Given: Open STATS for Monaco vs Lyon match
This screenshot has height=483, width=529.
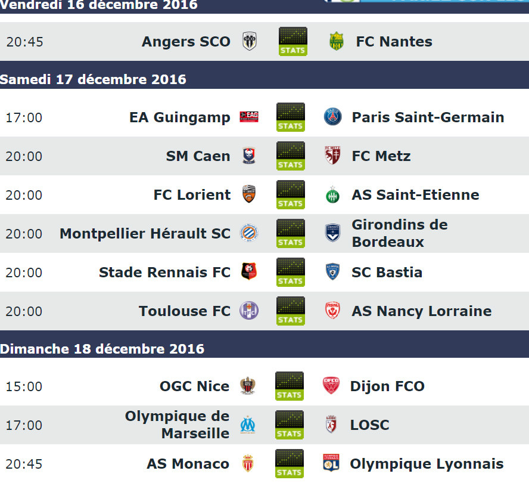Looking at the screenshot, I should pos(290,464).
